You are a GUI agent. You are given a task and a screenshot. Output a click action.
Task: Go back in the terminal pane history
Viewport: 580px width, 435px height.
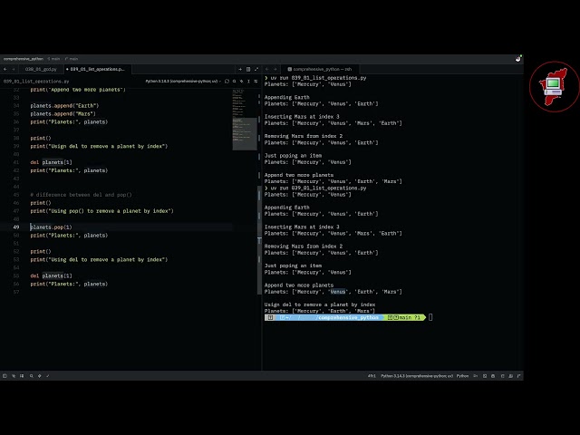point(267,69)
